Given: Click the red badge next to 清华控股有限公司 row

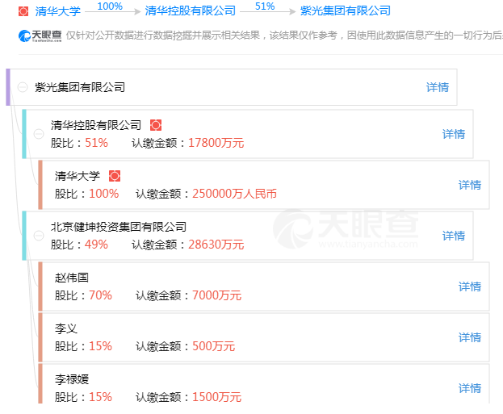Looking at the screenshot, I should [156, 125].
